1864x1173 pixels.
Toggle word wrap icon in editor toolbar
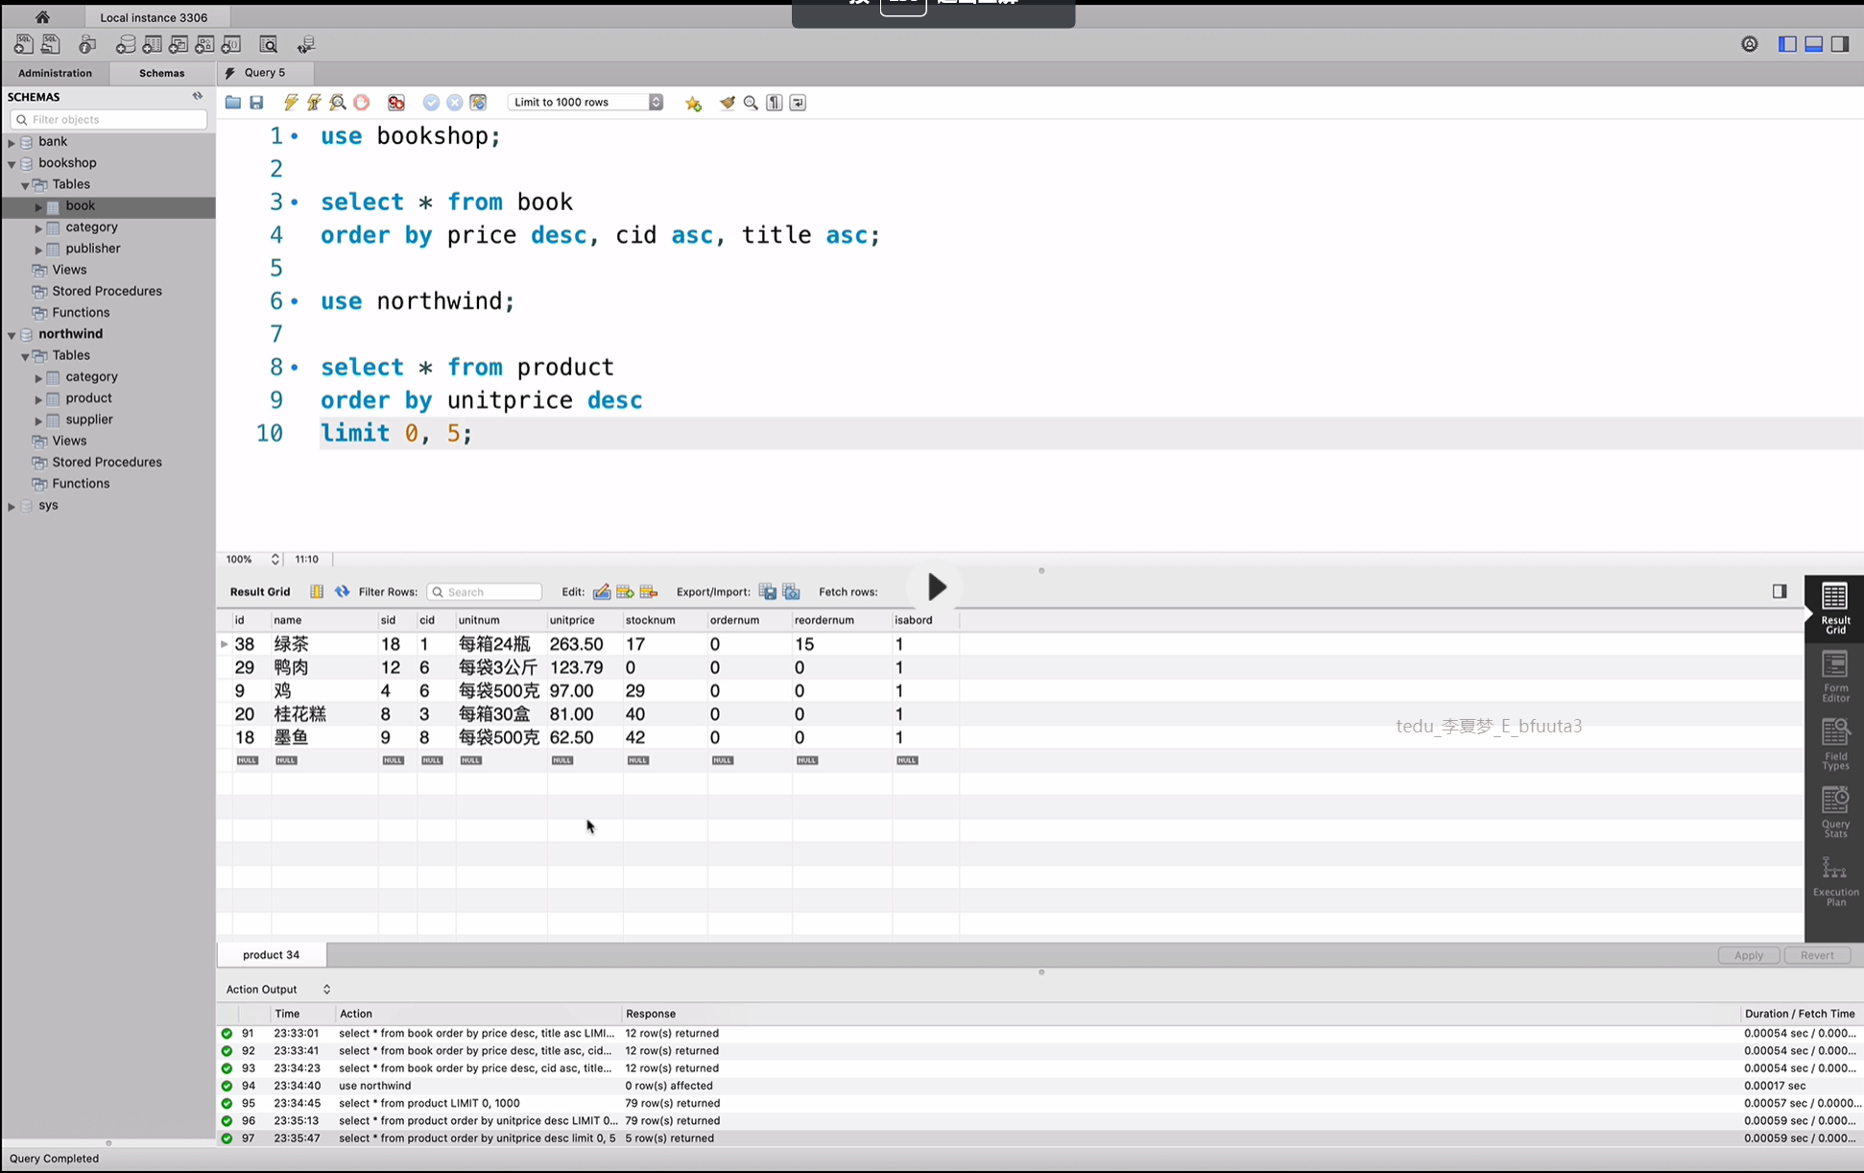pyautogui.click(x=798, y=103)
